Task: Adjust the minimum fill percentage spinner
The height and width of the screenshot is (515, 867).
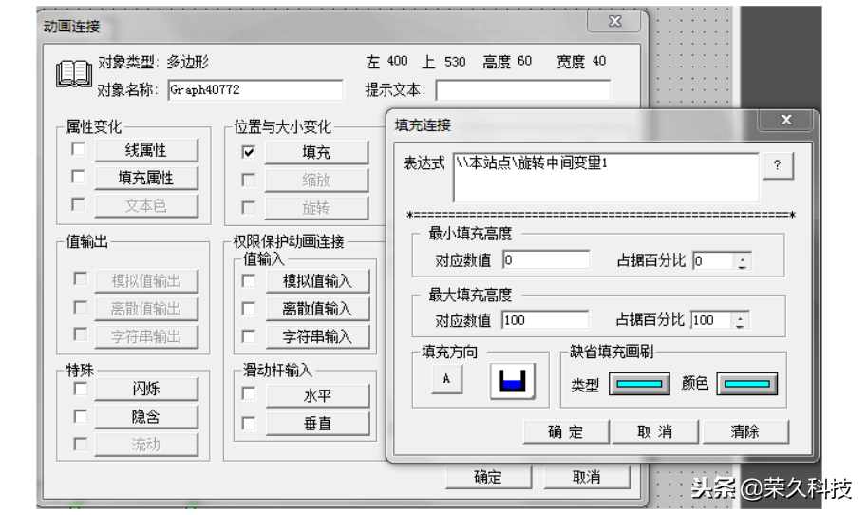Action: click(x=742, y=261)
